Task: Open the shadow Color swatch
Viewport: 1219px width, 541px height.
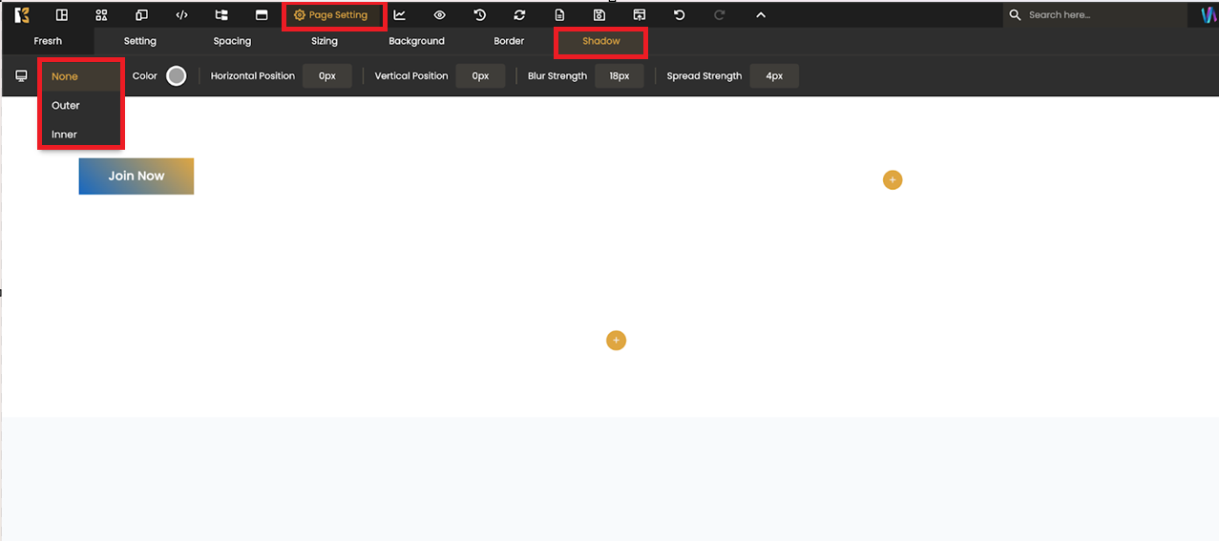Action: (177, 76)
